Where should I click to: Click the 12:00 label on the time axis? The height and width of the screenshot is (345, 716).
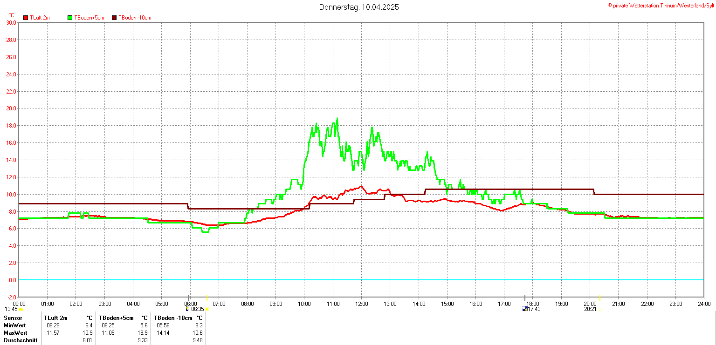coord(362,304)
